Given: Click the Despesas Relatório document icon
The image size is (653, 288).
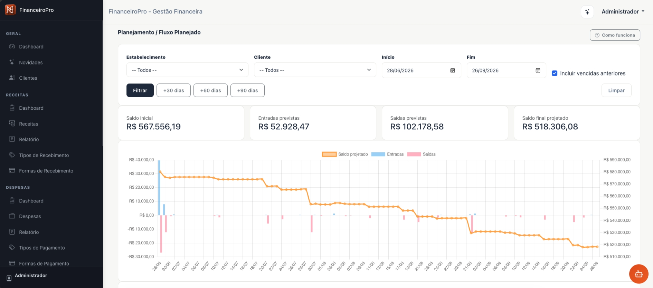Looking at the screenshot, I should [x=12, y=232].
